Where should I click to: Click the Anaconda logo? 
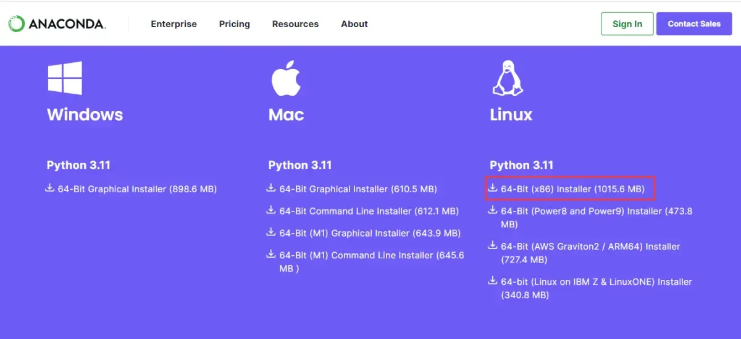click(x=57, y=24)
